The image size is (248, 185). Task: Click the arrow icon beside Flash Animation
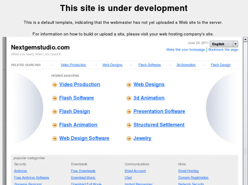[x=55, y=125]
